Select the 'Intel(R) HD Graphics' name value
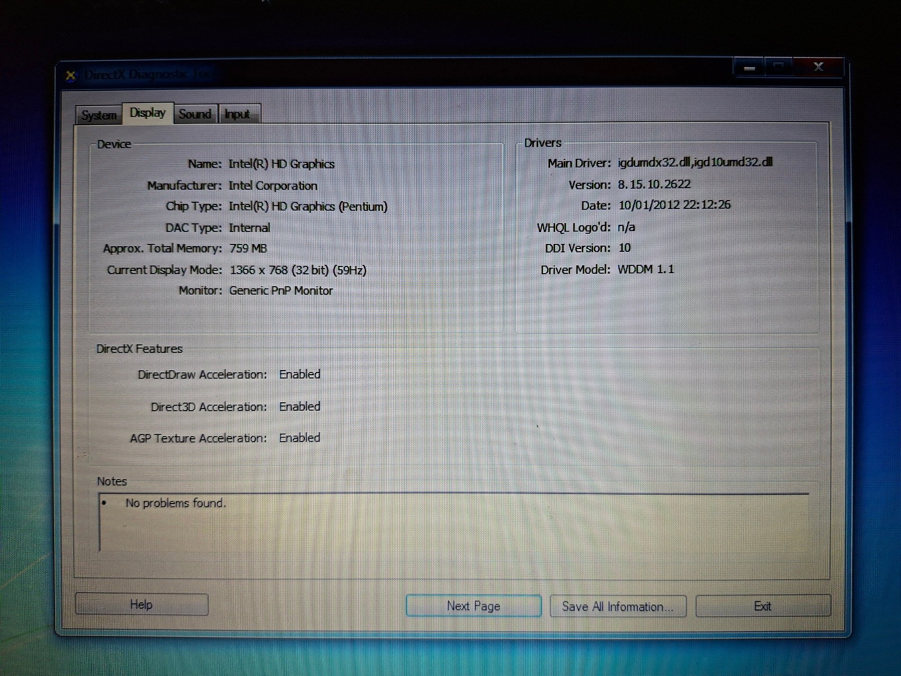The height and width of the screenshot is (676, 901). pyautogui.click(x=282, y=164)
